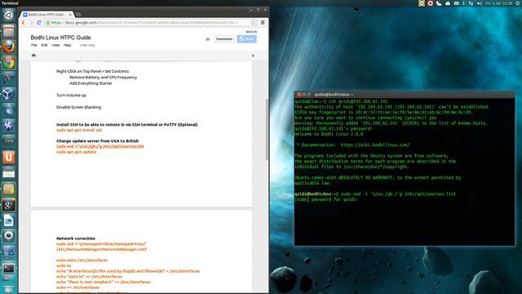Image resolution: width=522 pixels, height=294 pixels.
Task: Close the Bodhi Linux HTPC Guide tab
Action: coord(70,15)
